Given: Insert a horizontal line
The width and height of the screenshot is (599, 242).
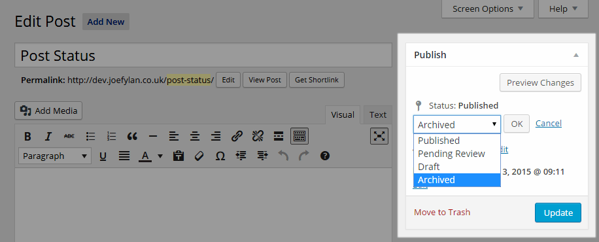Looking at the screenshot, I should [153, 136].
